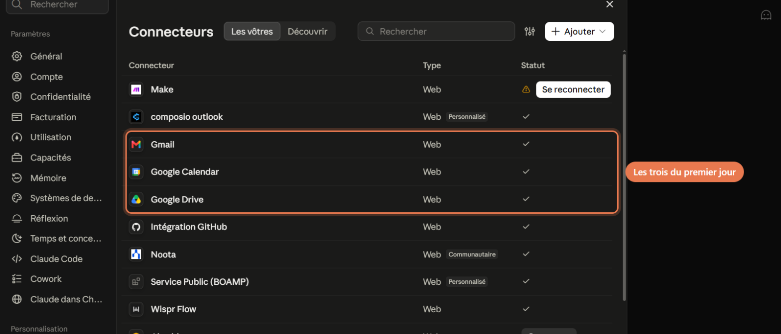Click the composio outlook logo icon
The width and height of the screenshot is (781, 334).
(x=136, y=117)
